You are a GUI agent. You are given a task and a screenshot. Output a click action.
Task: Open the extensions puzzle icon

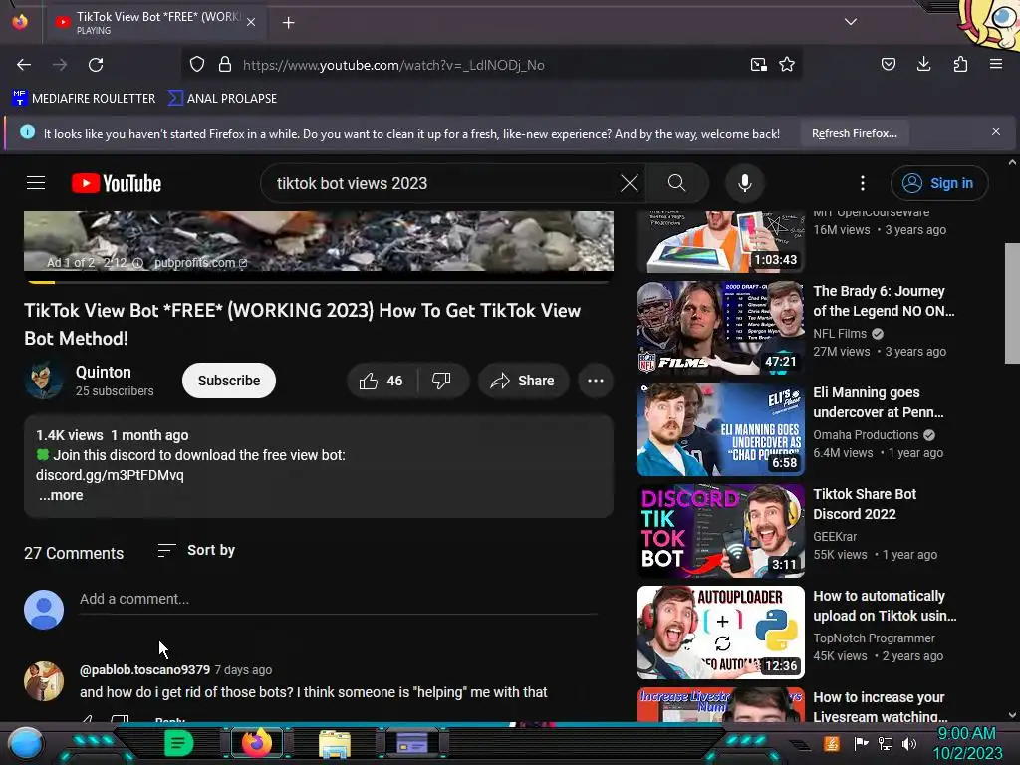(x=960, y=64)
